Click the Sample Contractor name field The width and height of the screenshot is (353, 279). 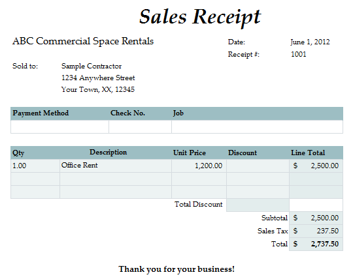click(92, 66)
